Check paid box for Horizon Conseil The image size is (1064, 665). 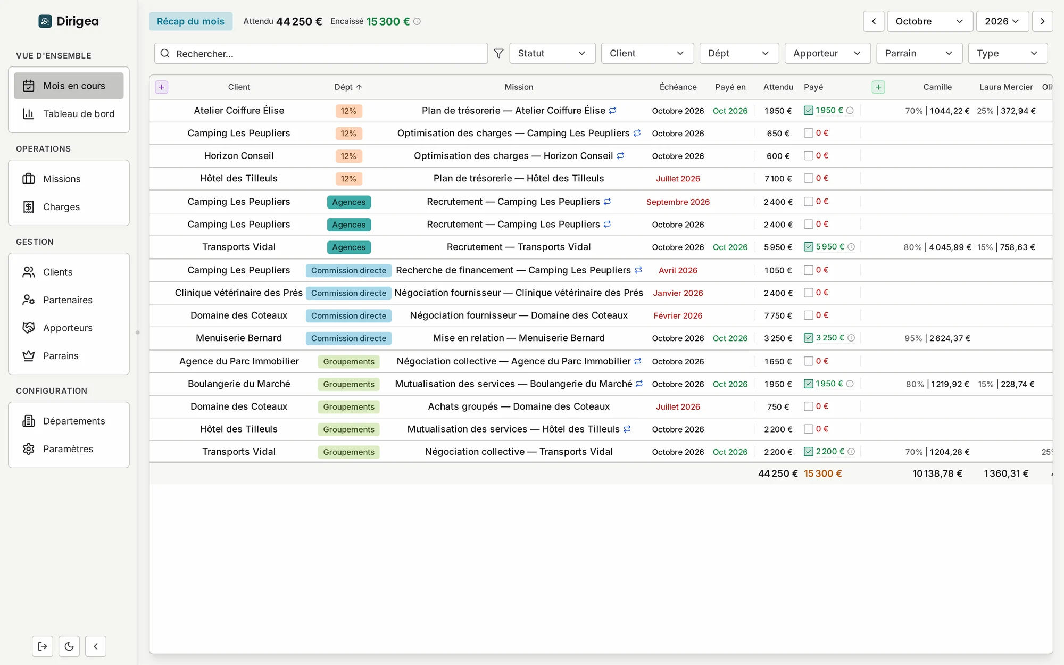point(809,155)
